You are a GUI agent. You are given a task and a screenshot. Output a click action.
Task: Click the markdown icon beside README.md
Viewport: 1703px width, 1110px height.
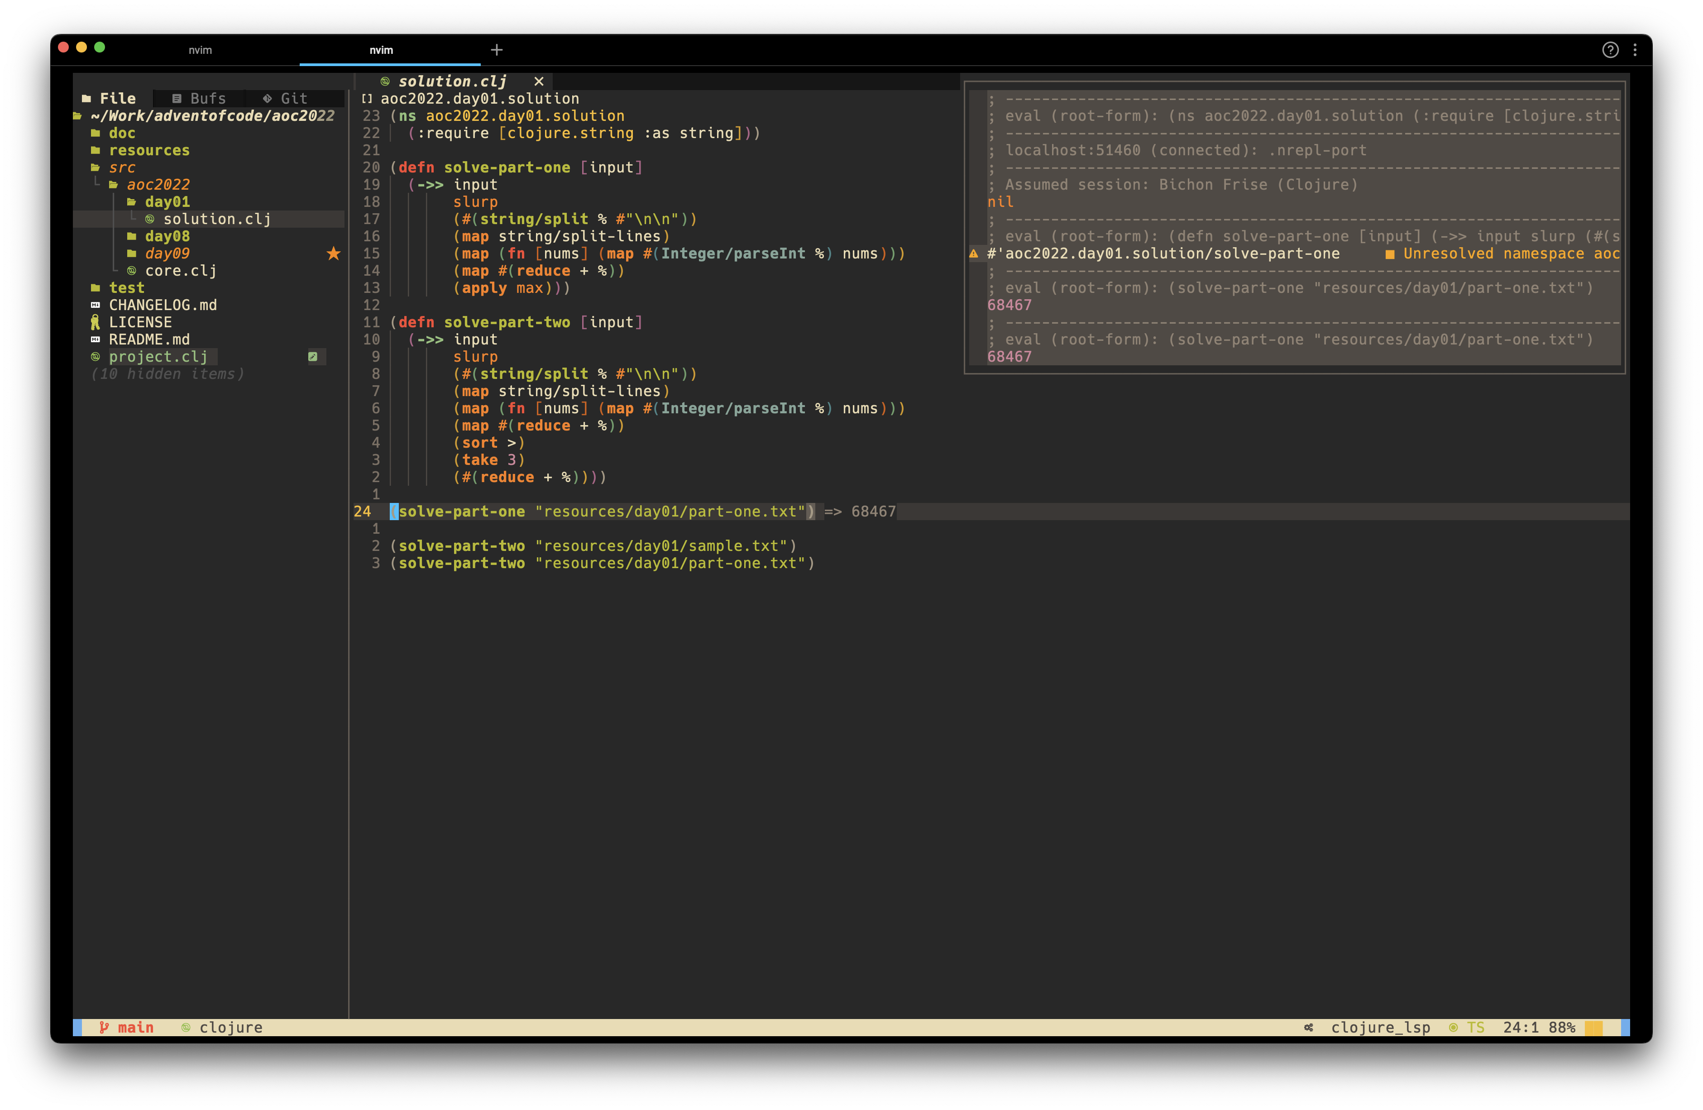[95, 339]
